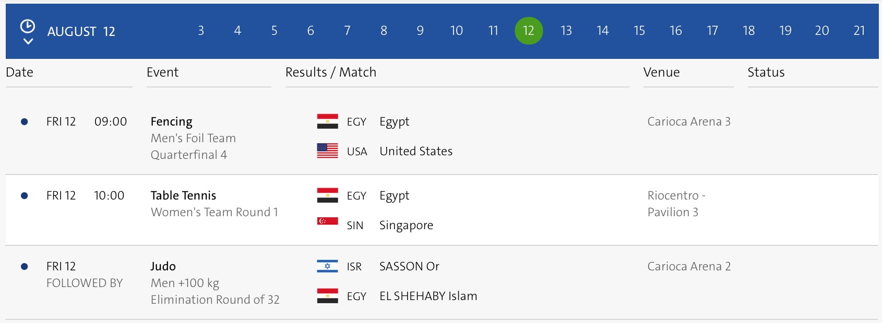Switch to day 21 in date bar
This screenshot has width=882, height=323.
coord(859,31)
